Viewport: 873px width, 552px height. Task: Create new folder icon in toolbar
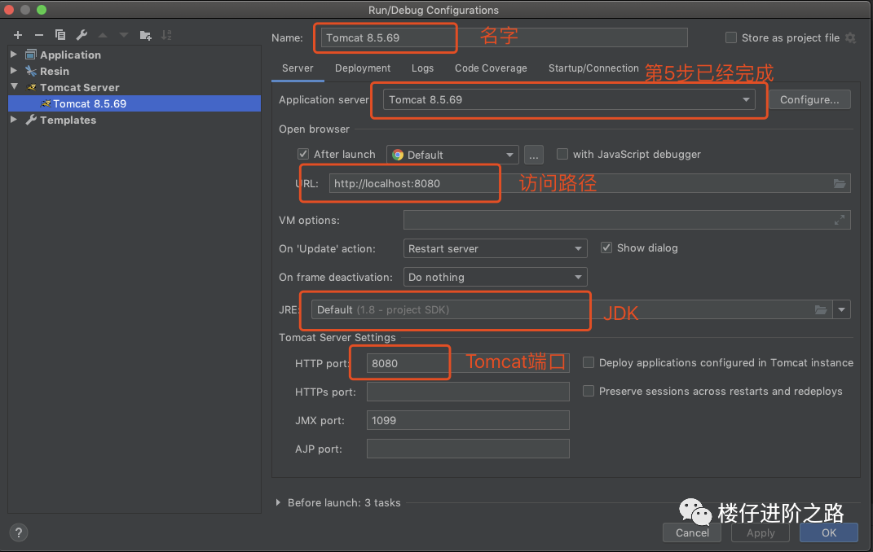click(145, 36)
